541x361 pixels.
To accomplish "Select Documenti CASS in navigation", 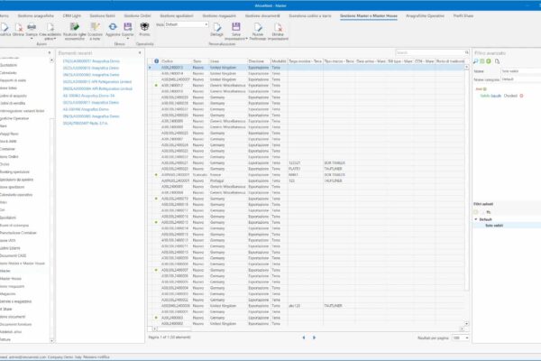I will tap(14, 255).
